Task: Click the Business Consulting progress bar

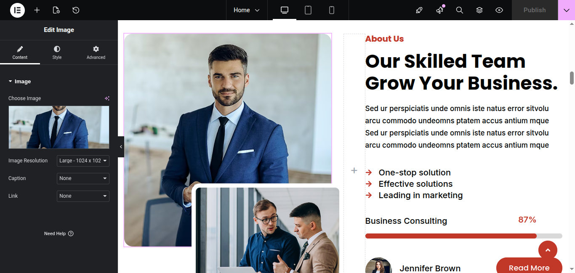Action: [x=463, y=236]
